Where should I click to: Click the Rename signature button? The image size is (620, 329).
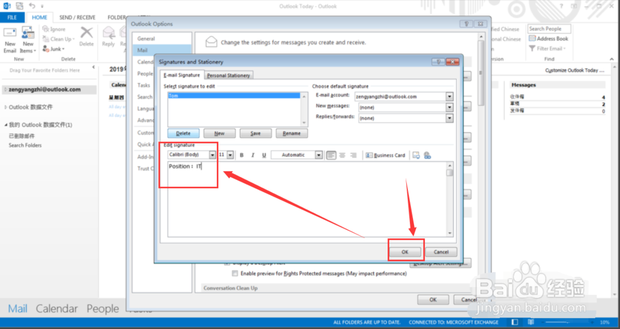pyautogui.click(x=292, y=133)
